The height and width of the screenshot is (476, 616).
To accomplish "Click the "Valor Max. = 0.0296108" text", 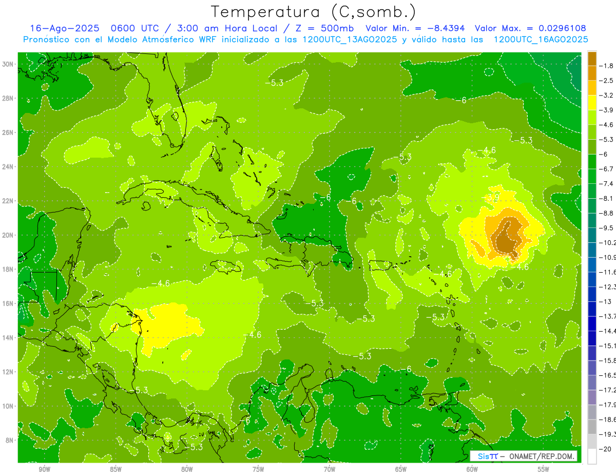I will [530, 29].
